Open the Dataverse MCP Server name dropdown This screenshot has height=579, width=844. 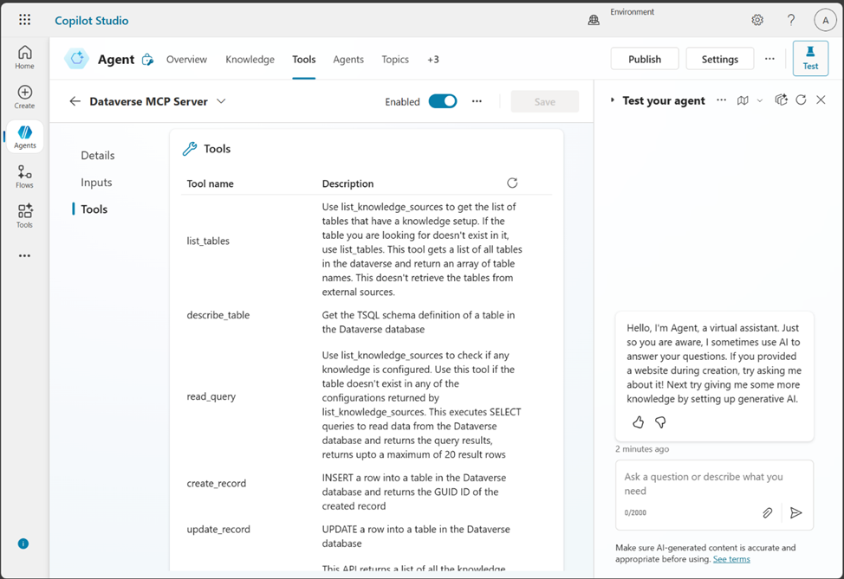tap(221, 100)
